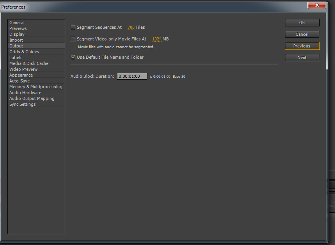The height and width of the screenshot is (245, 335).
Task: Open the Auto-Save category
Action: click(x=36, y=81)
